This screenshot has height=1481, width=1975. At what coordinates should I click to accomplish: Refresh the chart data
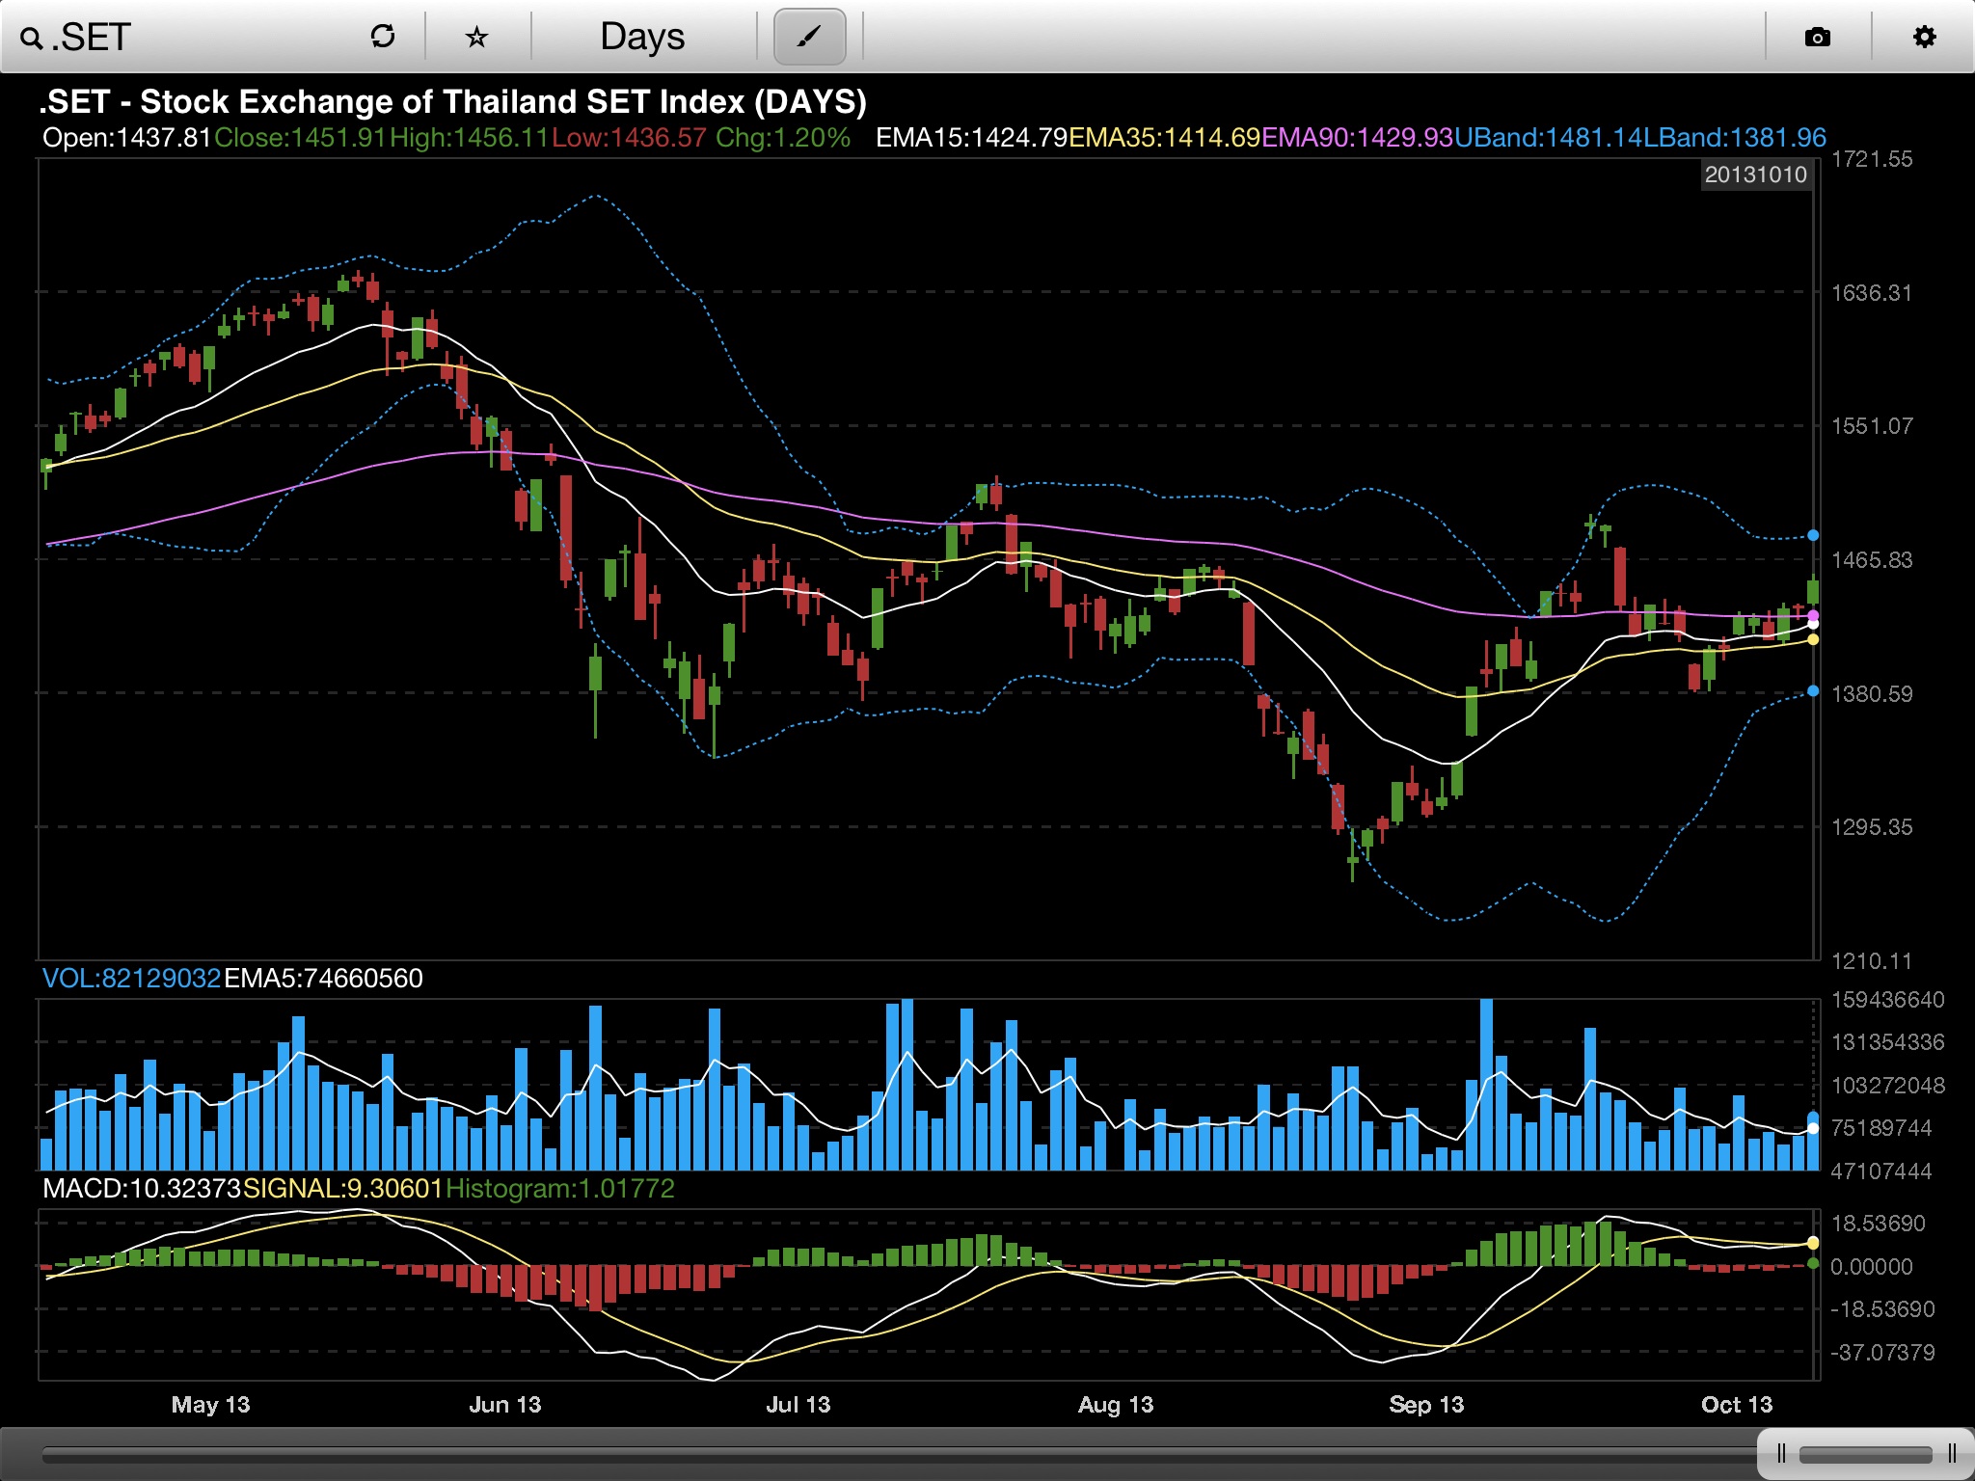coord(383,37)
